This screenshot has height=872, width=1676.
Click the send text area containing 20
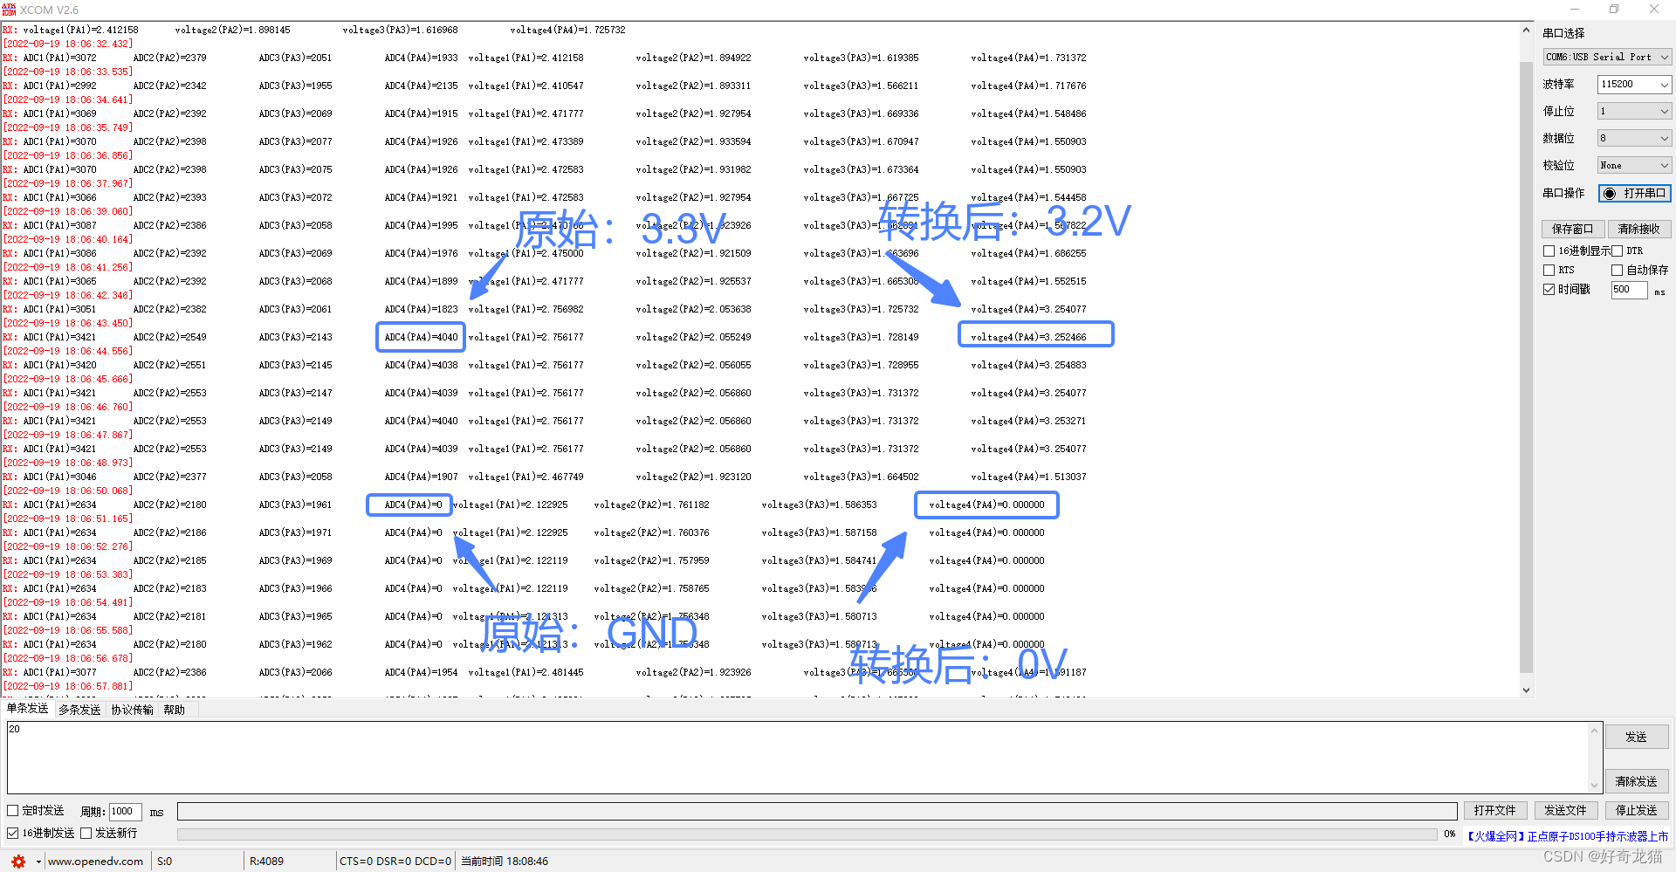(x=797, y=757)
